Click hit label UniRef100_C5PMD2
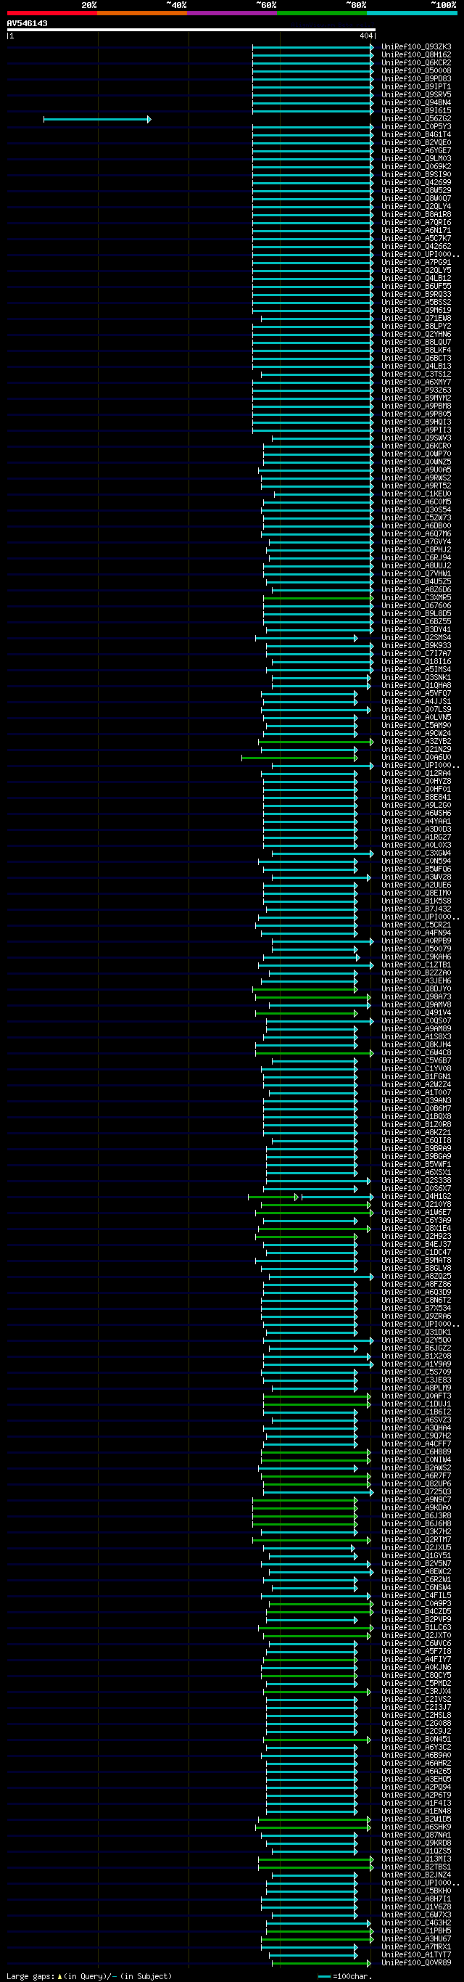The height and width of the screenshot is (1982, 464). [416, 1684]
